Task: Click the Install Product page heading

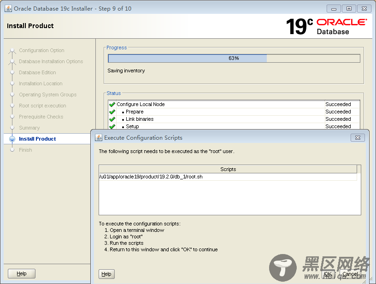Action: click(30, 26)
